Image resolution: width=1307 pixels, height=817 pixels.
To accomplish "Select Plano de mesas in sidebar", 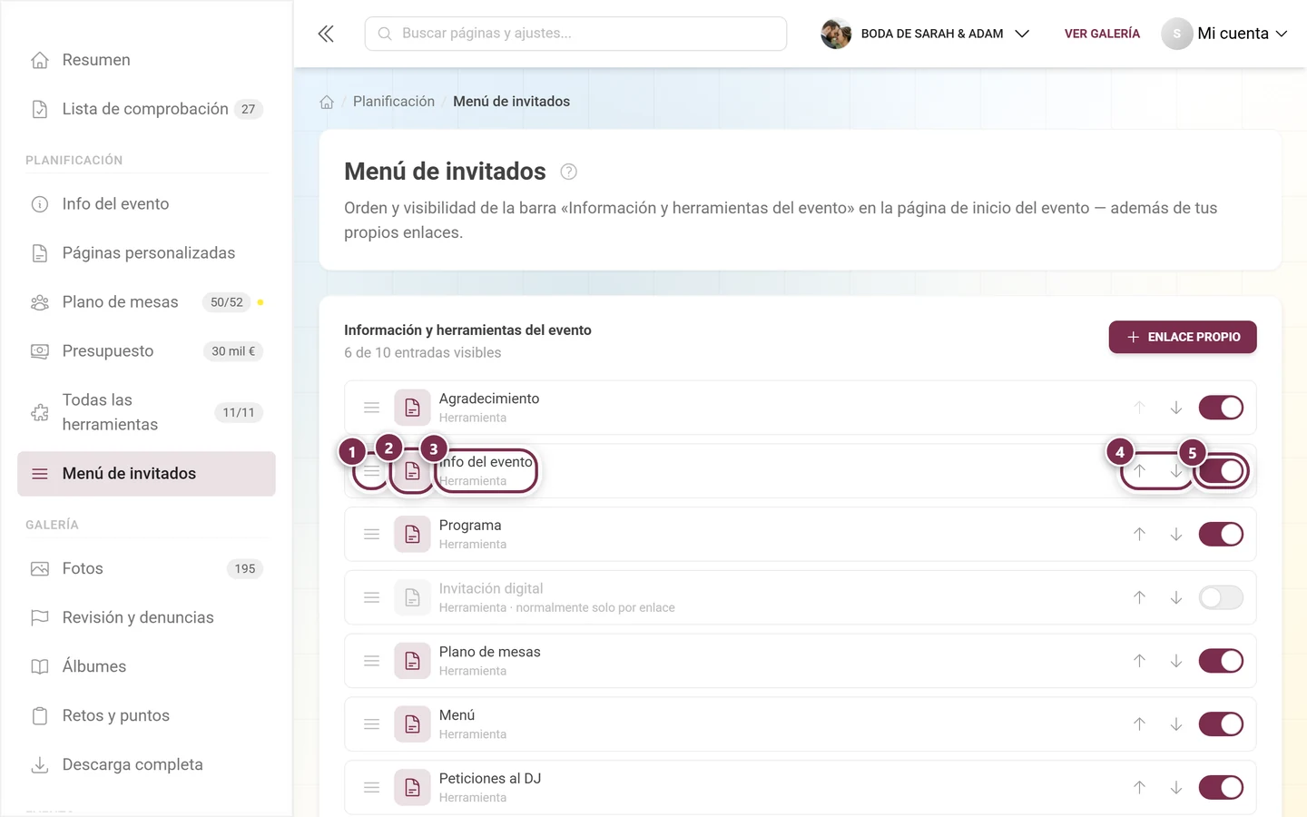I will coord(146,302).
